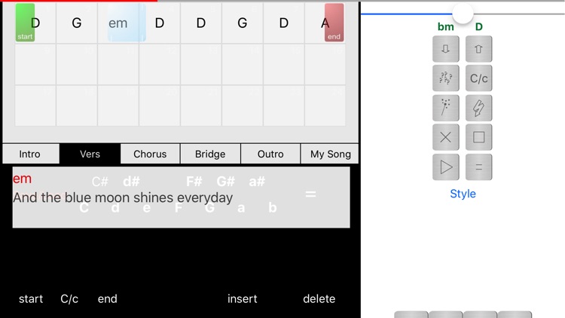Image resolution: width=565 pixels, height=318 pixels.
Task: Tap the lightning bolt icon
Action: [478, 108]
